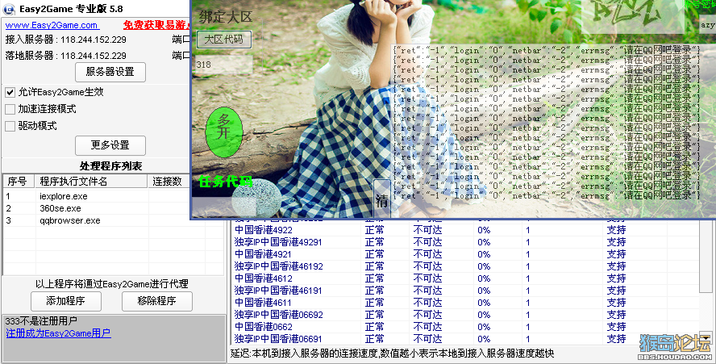Click the 程序执行文件名 column header
Screen dimensions: 716x364
tap(91, 182)
